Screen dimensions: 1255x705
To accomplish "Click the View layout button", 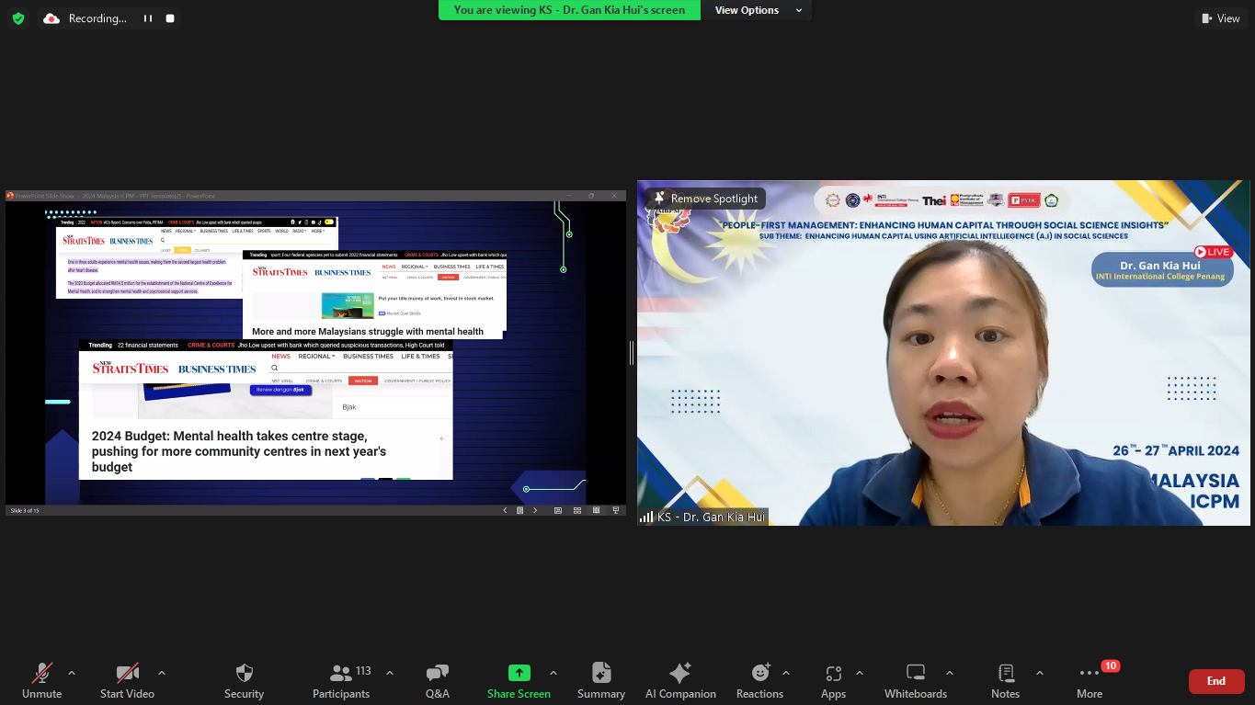I will pos(1220,18).
